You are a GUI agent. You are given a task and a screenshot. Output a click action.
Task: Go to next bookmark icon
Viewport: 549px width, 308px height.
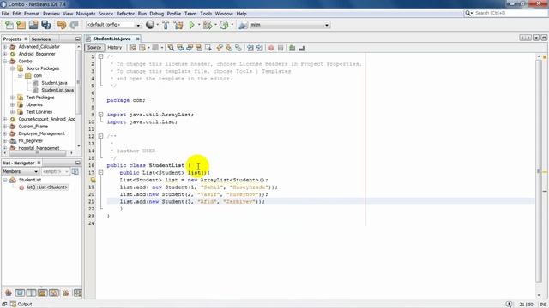point(229,48)
